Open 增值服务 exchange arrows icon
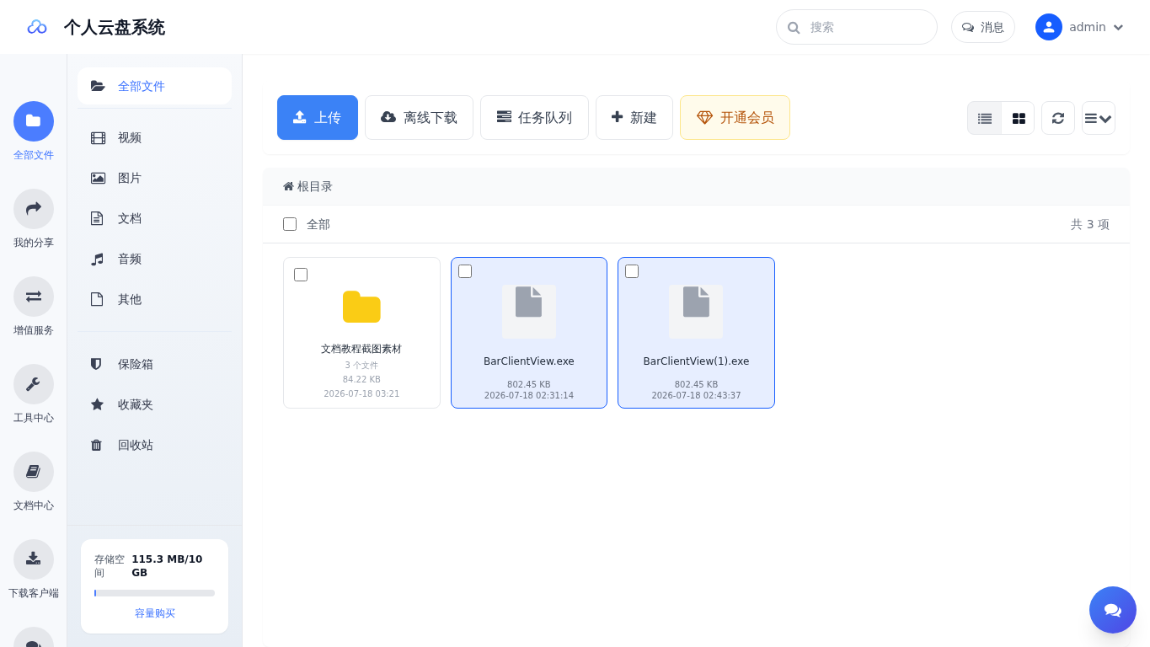Screen dimensions: 1150x647 coord(34,297)
